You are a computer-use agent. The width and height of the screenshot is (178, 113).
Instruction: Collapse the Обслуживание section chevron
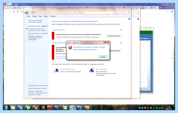pyautogui.click(x=121, y=43)
